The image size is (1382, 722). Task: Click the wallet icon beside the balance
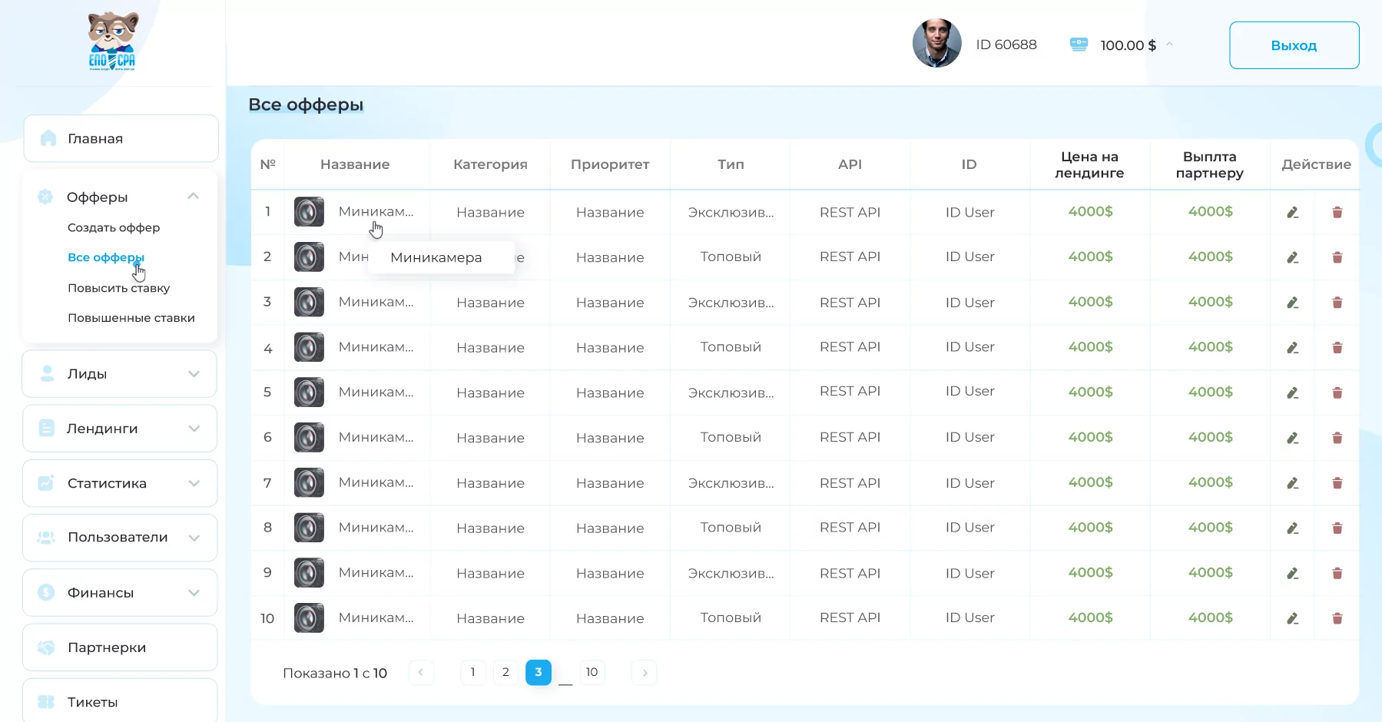click(x=1079, y=45)
